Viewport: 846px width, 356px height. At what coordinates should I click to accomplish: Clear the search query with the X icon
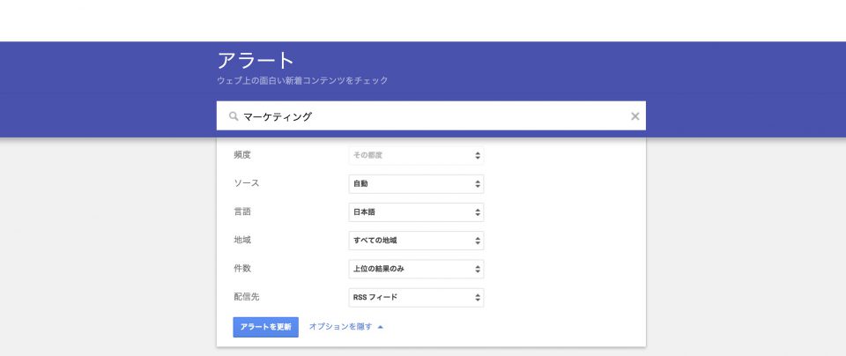click(634, 116)
